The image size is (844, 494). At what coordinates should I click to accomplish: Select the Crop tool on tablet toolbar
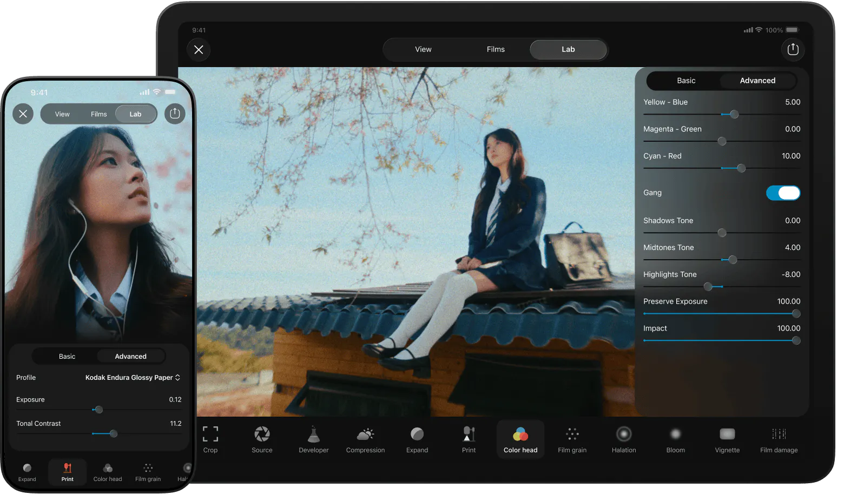pyautogui.click(x=210, y=439)
